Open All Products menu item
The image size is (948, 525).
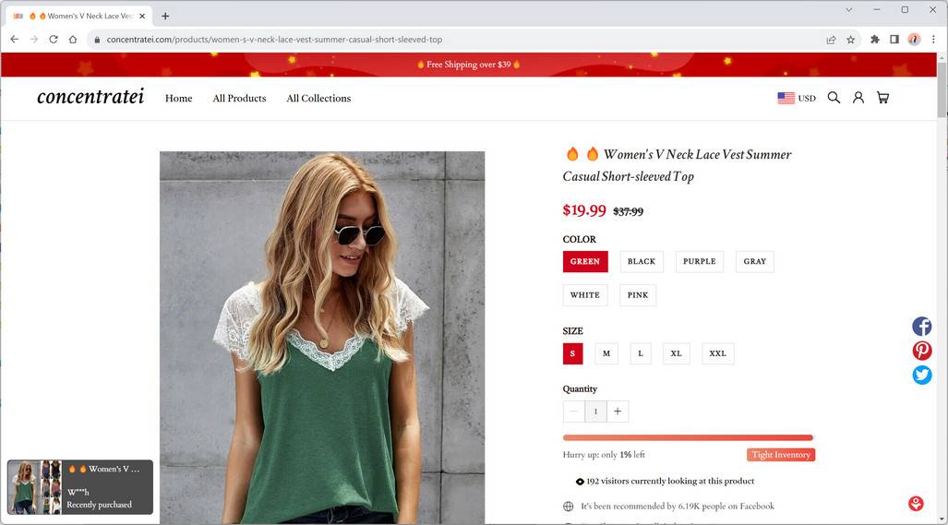[x=239, y=99]
